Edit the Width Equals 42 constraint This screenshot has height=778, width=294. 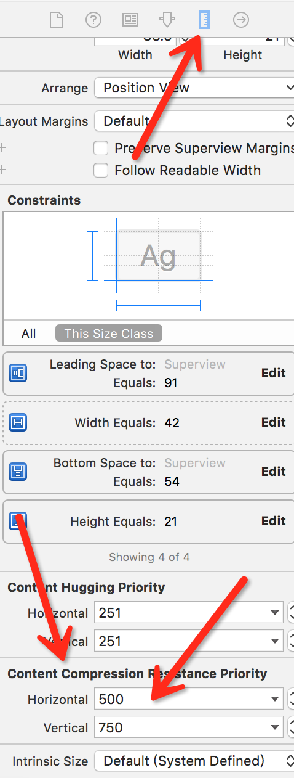click(274, 422)
